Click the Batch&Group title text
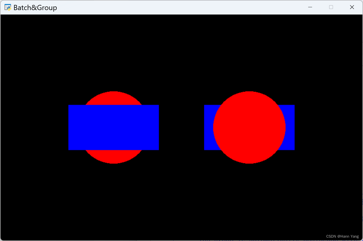The height and width of the screenshot is (241, 363). (x=35, y=7)
